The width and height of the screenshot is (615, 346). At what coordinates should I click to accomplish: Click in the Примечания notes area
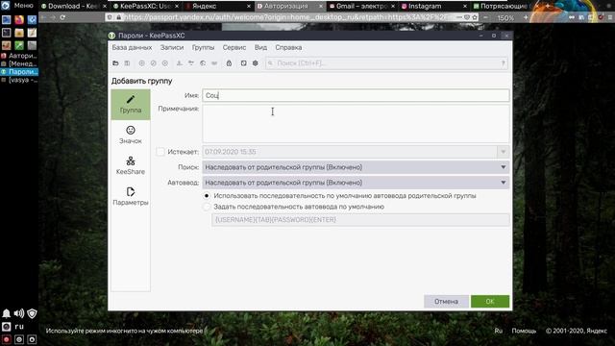click(x=356, y=124)
